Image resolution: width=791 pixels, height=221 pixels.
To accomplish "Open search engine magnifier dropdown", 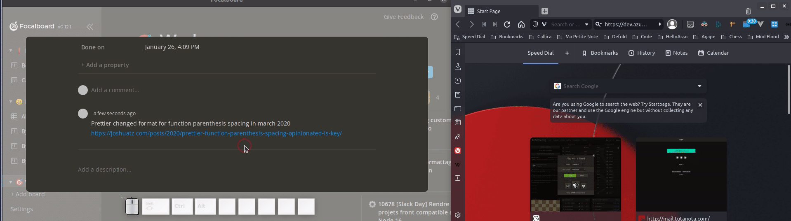I will (x=599, y=24).
